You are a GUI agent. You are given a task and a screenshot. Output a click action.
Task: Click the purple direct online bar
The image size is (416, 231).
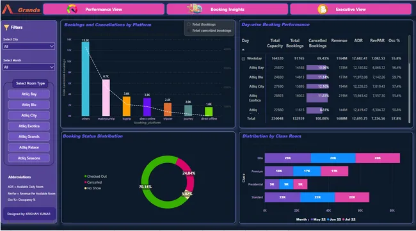point(147,107)
